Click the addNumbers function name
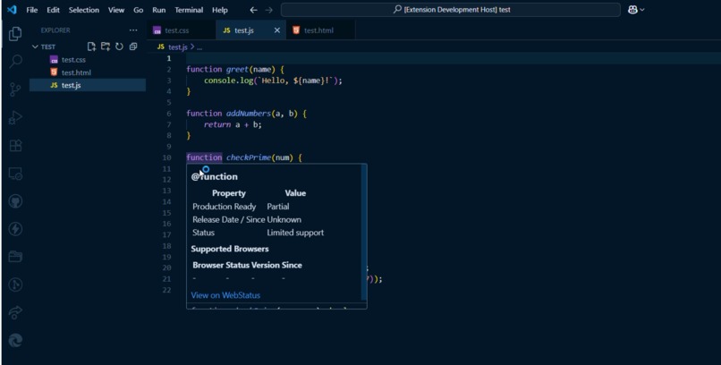This screenshot has height=365, width=721. 249,114
